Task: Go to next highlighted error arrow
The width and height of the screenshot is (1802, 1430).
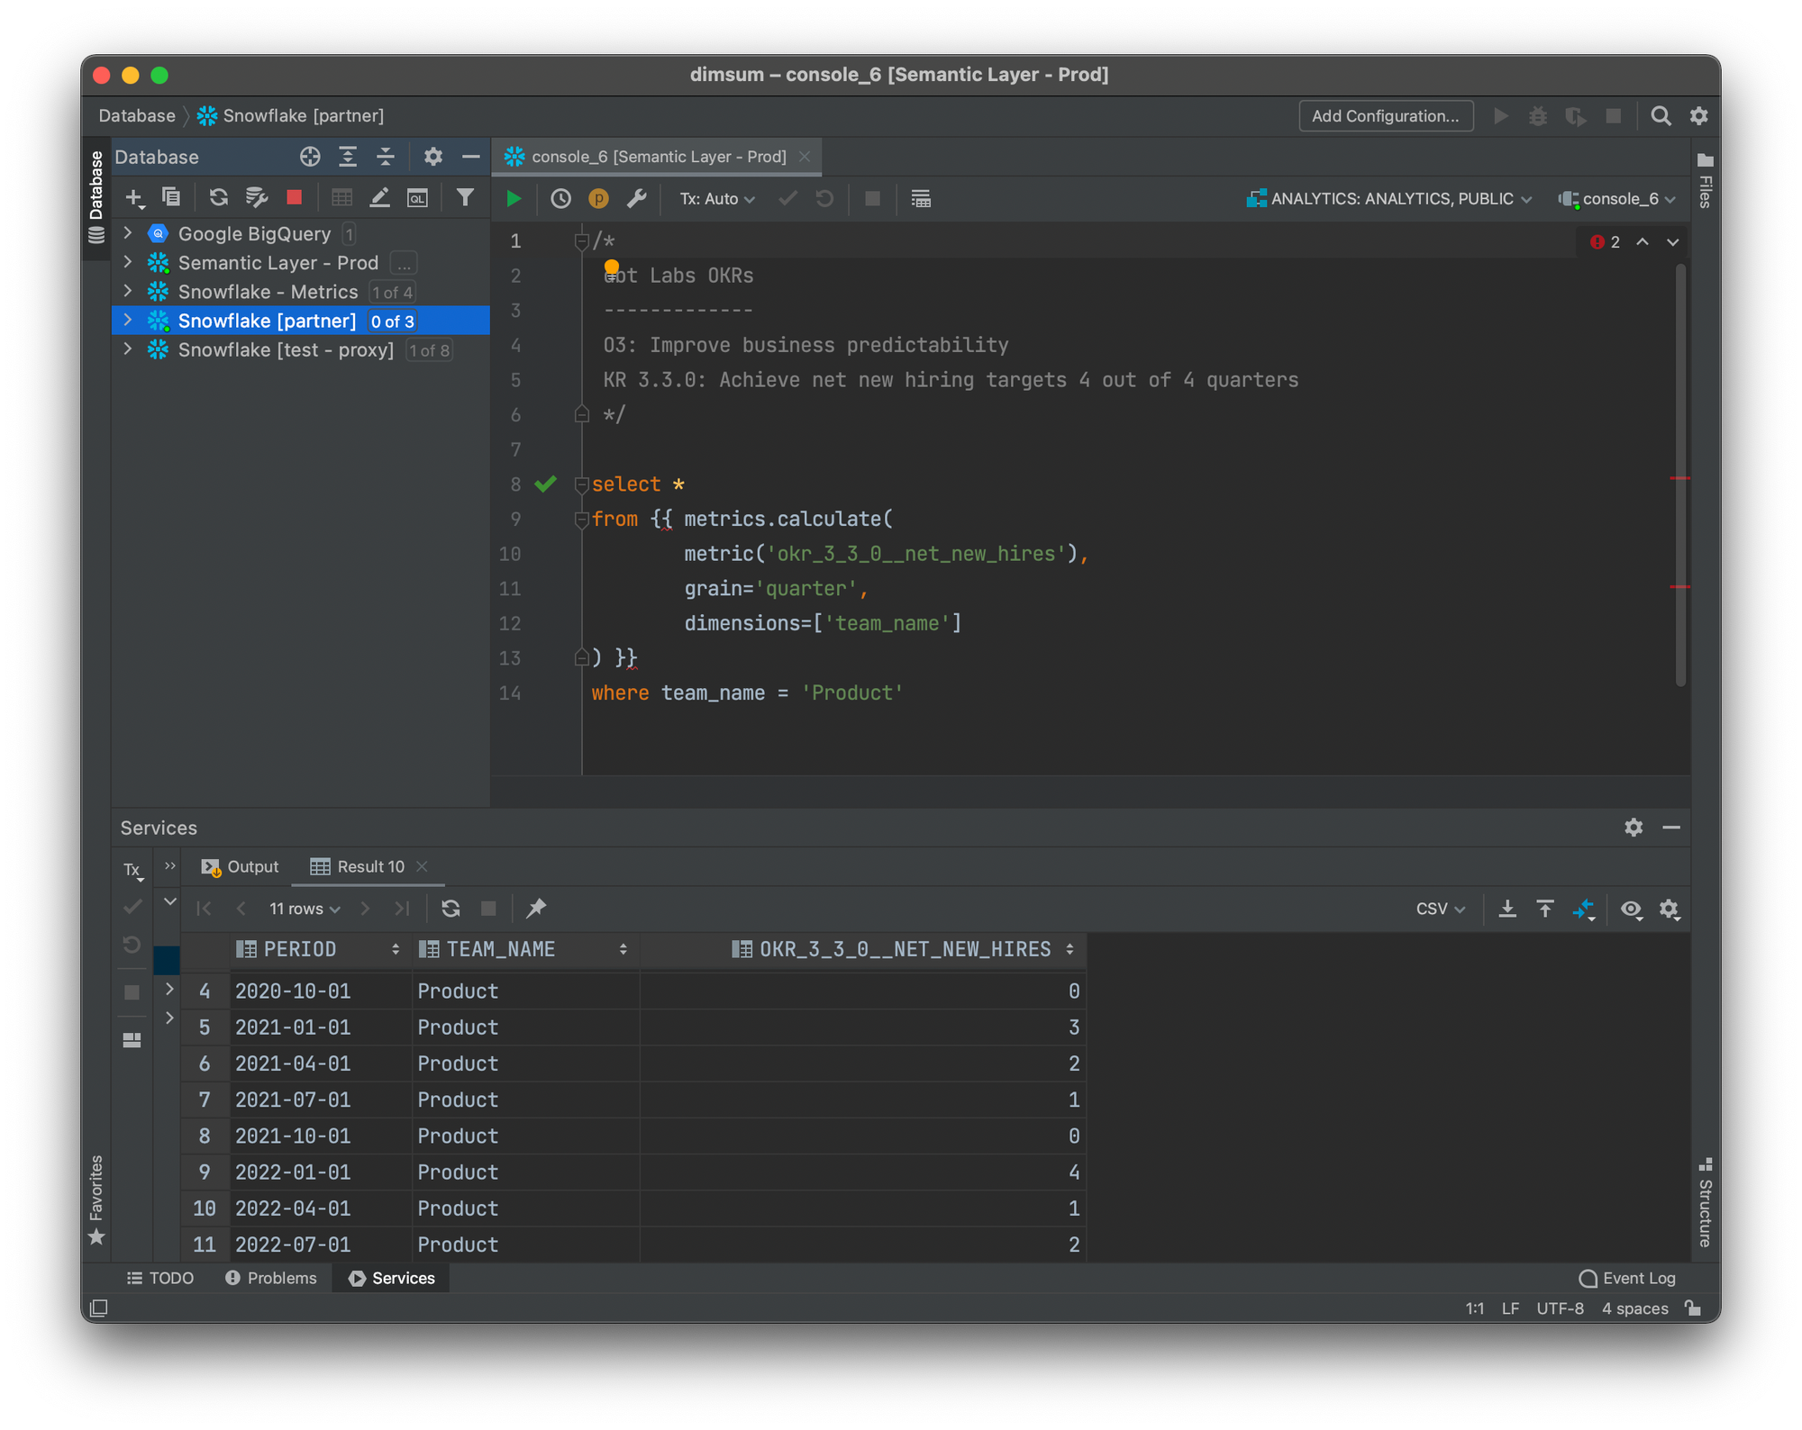Action: pos(1673,242)
